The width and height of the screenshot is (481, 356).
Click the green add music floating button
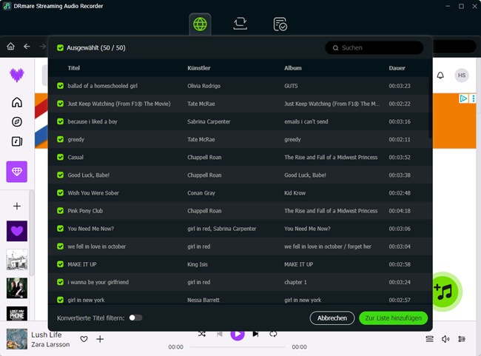point(444,292)
